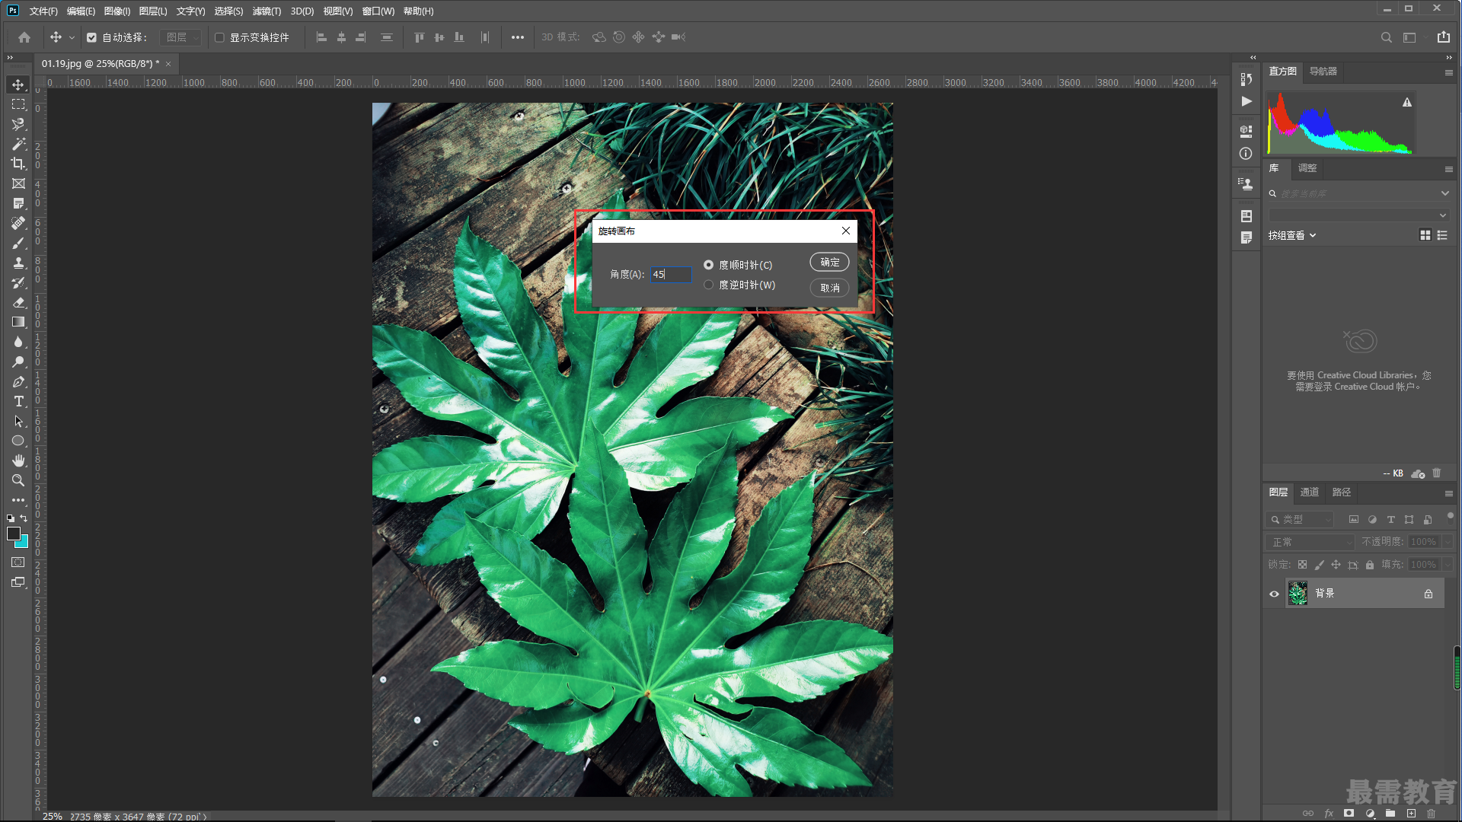
Task: Select the Path Selection tool
Action: 18,421
